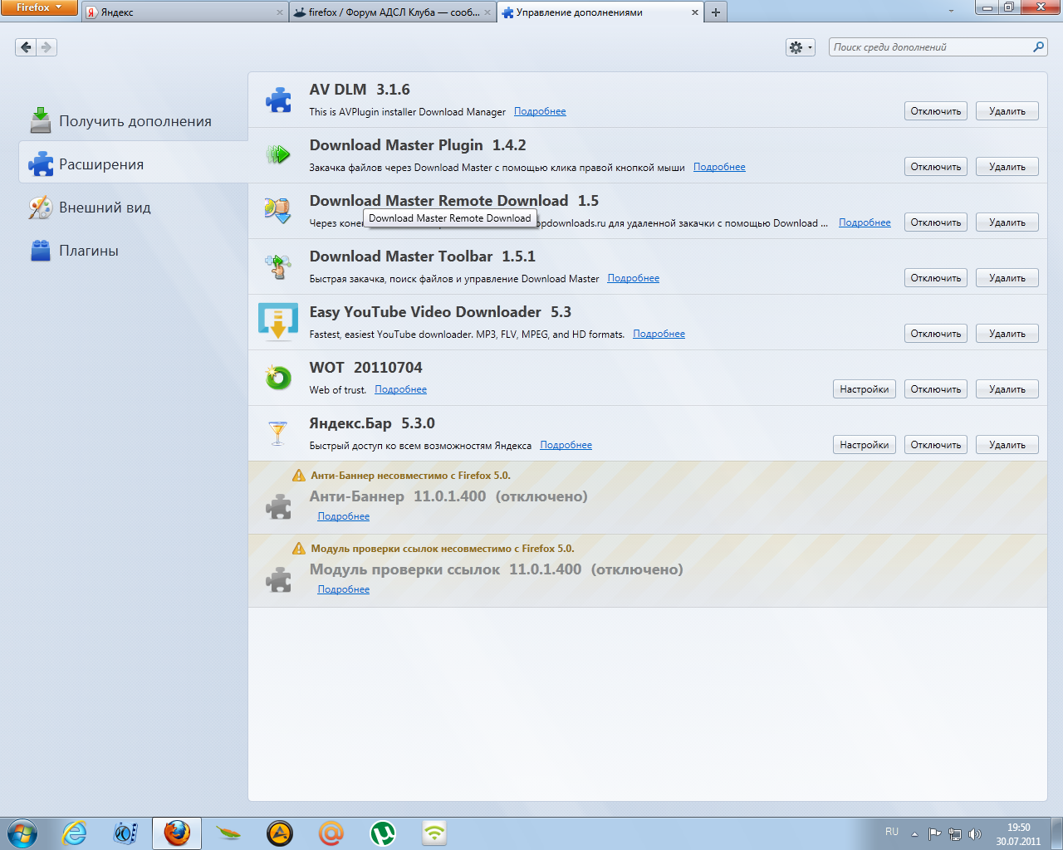Image resolution: width=1063 pixels, height=850 pixels.
Task: Click the grey Модуль проверки ссылок puzzle icon
Action: (278, 579)
